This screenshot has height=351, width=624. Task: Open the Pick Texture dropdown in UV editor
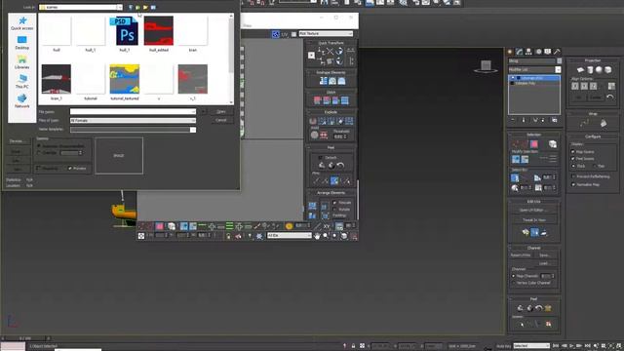tap(326, 34)
